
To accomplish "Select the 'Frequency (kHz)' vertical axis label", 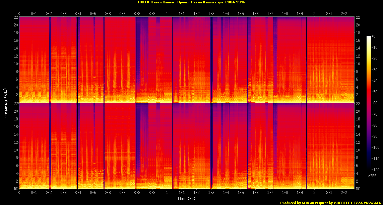I will point(5,103).
